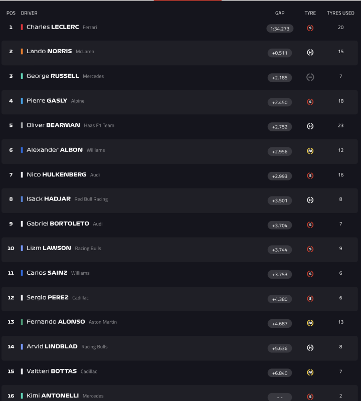This screenshot has width=361, height=401.
Task: Click Sergio Perez driver name
Action: pos(47,298)
